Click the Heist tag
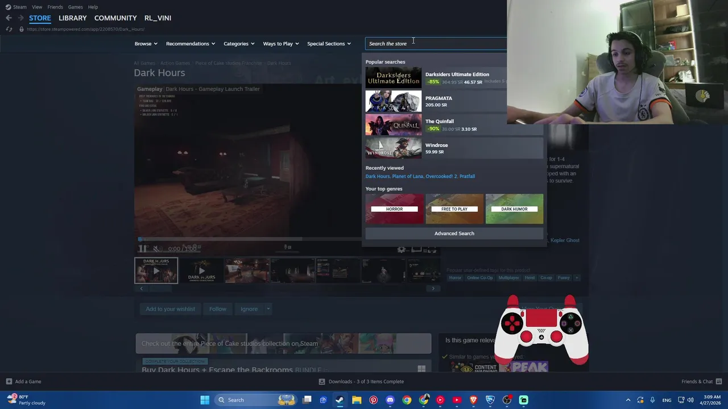The width and height of the screenshot is (728, 409). tap(530, 278)
